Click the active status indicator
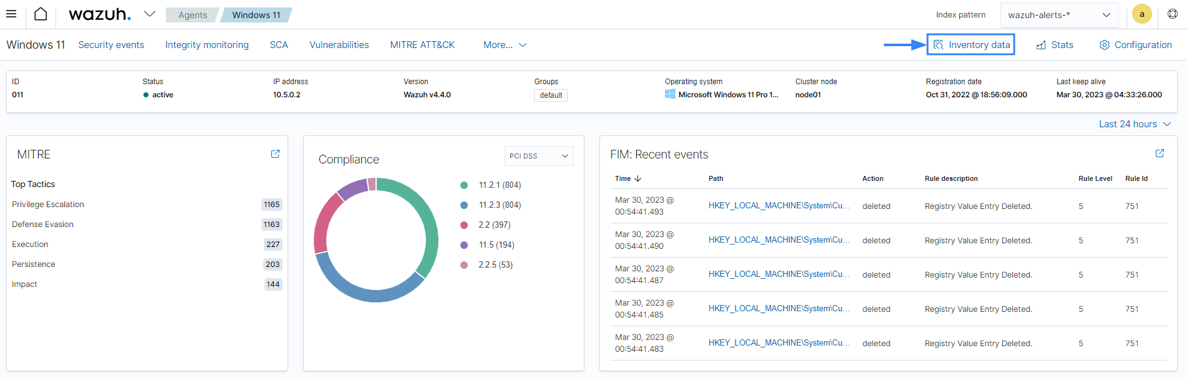 pos(158,95)
